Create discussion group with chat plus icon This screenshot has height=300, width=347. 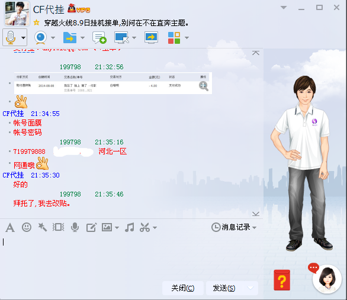99,37
